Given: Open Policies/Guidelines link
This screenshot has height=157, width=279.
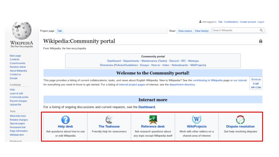Looking at the screenshot, I should point(126,65).
